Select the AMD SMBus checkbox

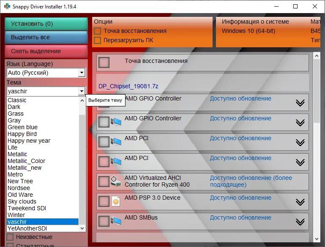tap(104, 221)
